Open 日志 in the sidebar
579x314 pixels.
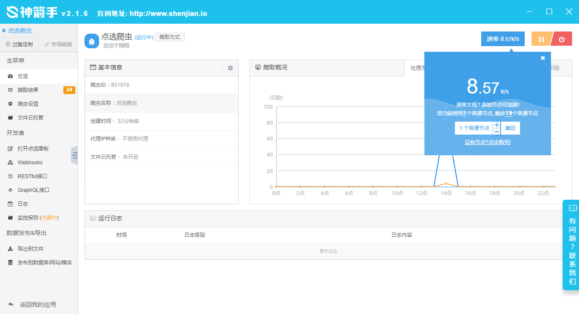tap(22, 204)
